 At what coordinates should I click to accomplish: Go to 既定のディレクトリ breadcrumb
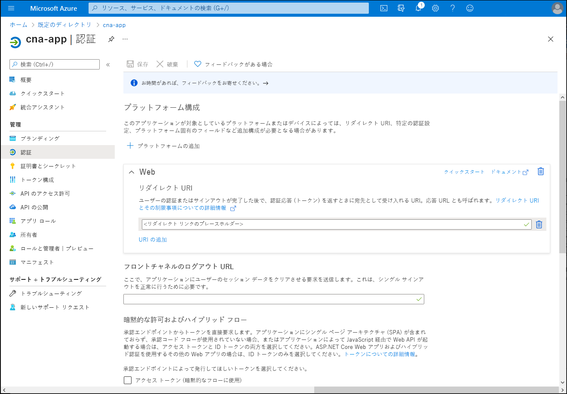[x=65, y=25]
